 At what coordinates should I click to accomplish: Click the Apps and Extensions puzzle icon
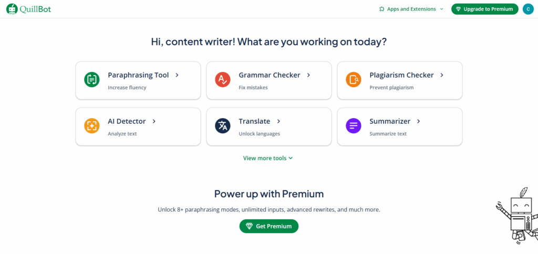(381, 9)
